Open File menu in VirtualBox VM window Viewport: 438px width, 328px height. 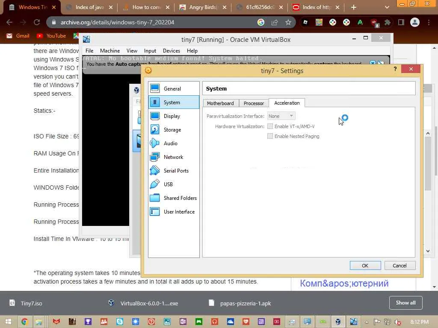tap(89, 51)
